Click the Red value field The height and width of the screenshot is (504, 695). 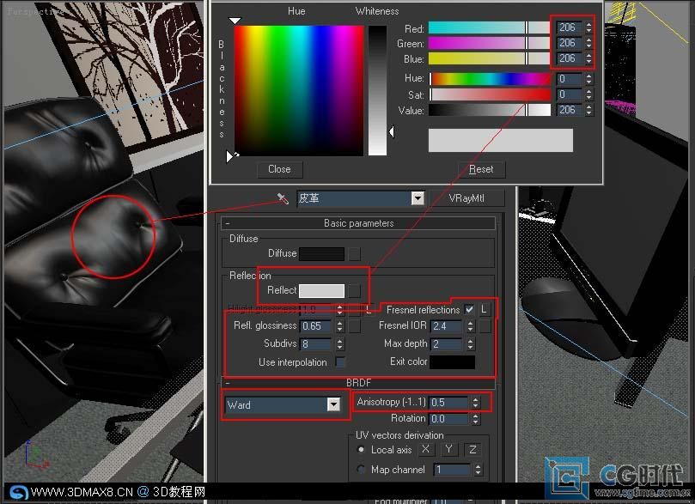tap(569, 27)
